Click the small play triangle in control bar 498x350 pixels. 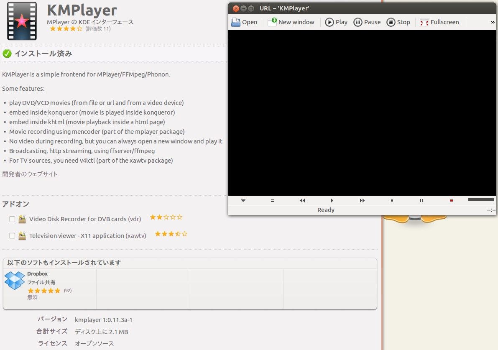(332, 200)
